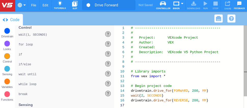Click the code editor vertical scrollbar

click(x=245, y=61)
